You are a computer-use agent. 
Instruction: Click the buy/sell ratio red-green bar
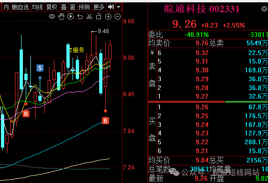(x=208, y=102)
